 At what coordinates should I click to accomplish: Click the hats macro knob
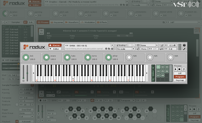[67, 57]
